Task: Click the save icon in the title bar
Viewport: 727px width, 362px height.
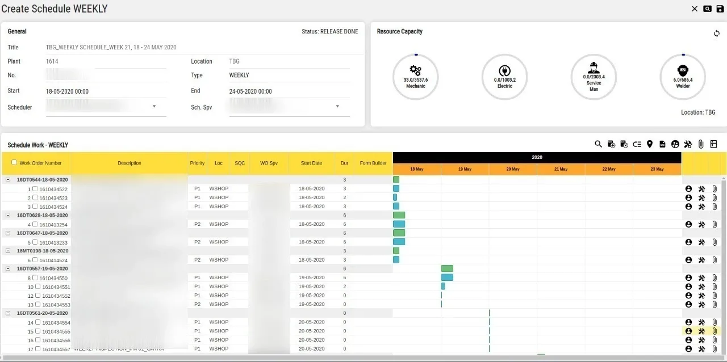Action: pyautogui.click(x=720, y=9)
